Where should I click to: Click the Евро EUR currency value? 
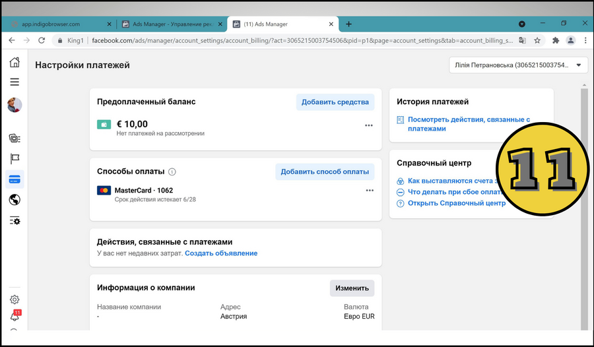359,316
